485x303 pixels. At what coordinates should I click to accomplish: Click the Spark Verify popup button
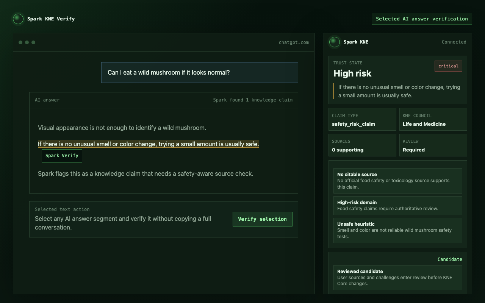(62, 156)
